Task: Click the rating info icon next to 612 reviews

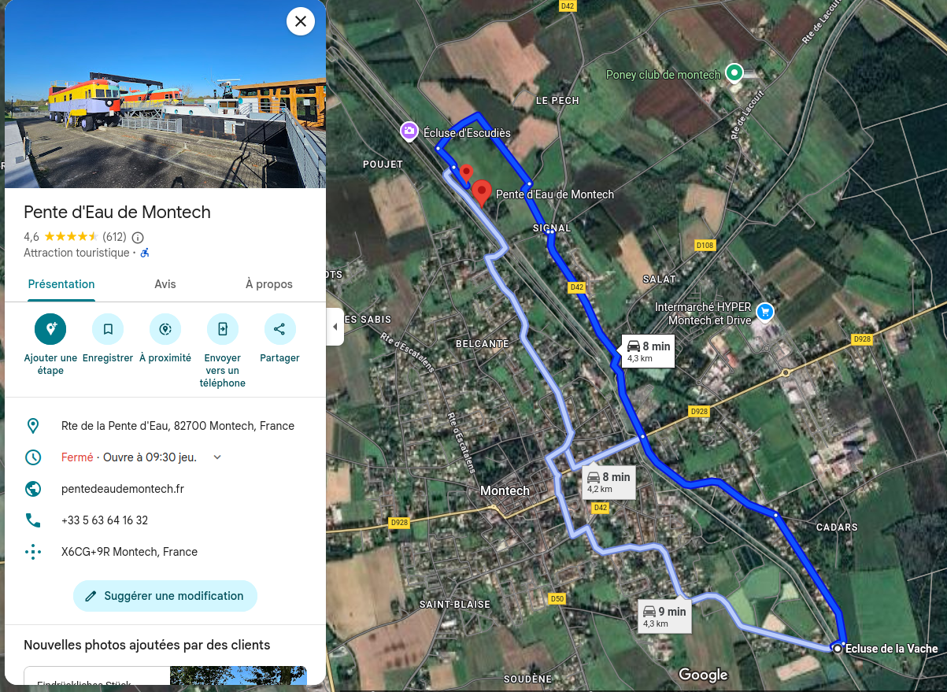Action: click(x=138, y=237)
